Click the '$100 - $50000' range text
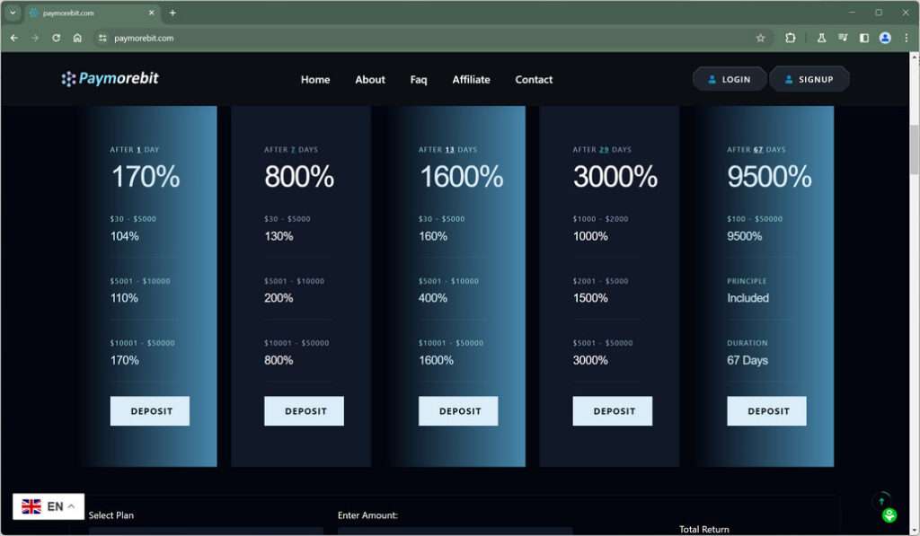This screenshot has height=536, width=920. pos(755,219)
